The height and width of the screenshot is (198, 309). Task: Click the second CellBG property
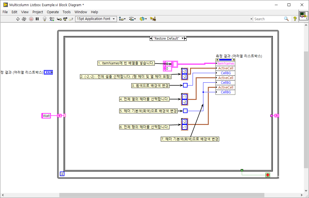[225, 83]
